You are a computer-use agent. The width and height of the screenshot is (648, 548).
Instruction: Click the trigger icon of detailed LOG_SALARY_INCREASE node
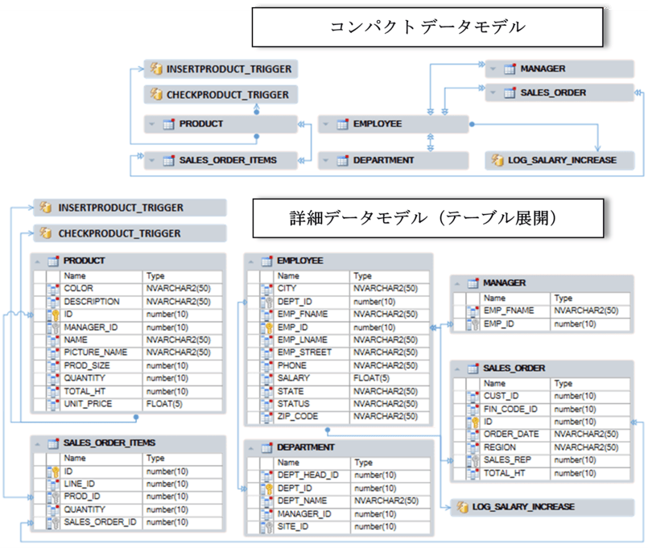tap(462, 507)
